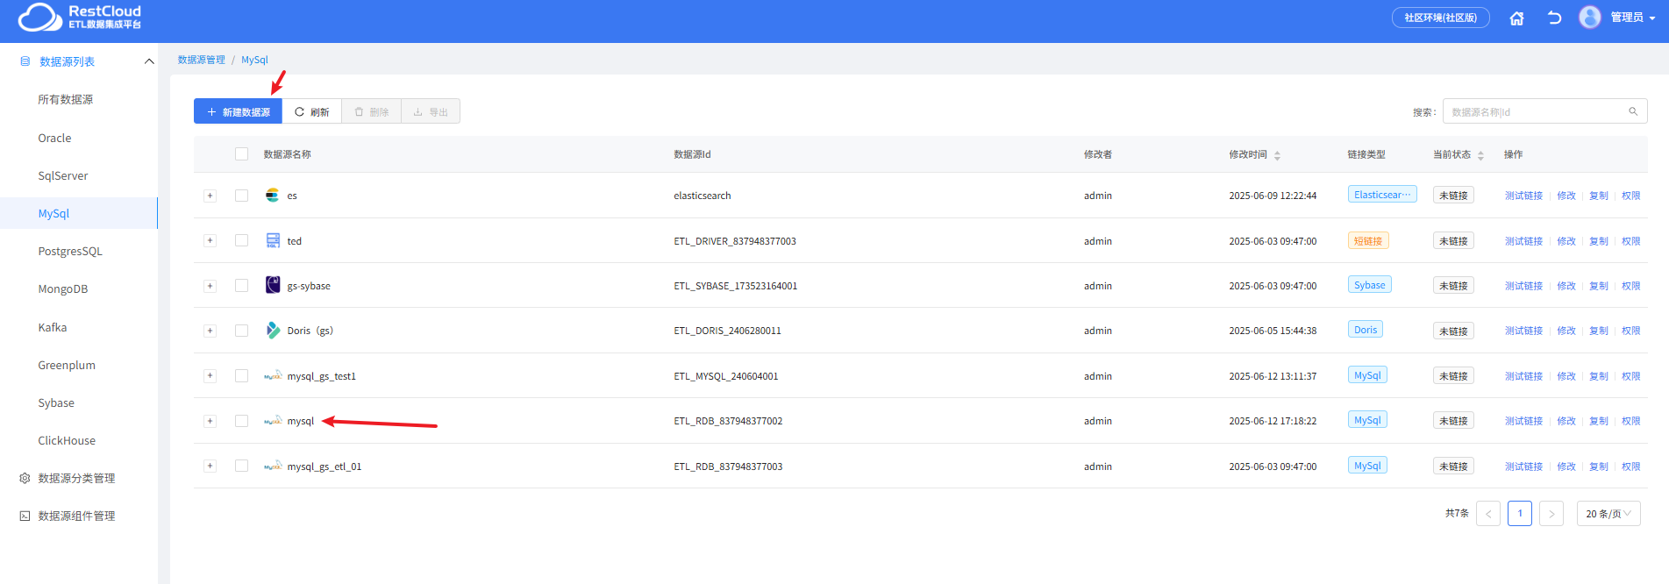Click the mysql_gs_test1 MySQL icon

(273, 375)
